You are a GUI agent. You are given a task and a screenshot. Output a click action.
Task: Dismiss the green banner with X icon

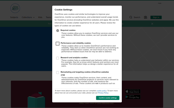pyautogui.click(x=152, y=24)
